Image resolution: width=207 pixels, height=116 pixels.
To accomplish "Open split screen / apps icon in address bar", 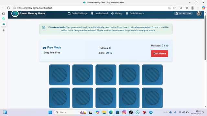I will click(x=169, y=8).
